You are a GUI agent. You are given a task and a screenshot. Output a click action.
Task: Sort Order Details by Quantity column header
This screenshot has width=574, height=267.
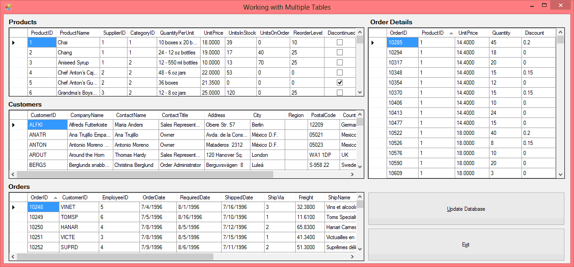tap(505, 33)
